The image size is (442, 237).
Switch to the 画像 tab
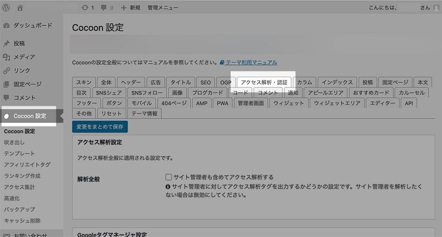tap(177, 93)
